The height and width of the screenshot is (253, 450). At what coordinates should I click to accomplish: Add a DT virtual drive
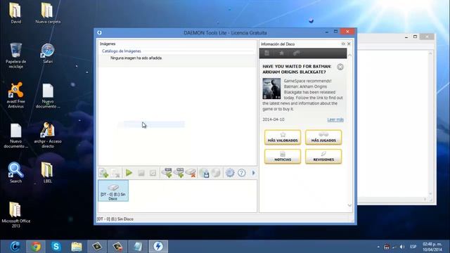coord(167,173)
